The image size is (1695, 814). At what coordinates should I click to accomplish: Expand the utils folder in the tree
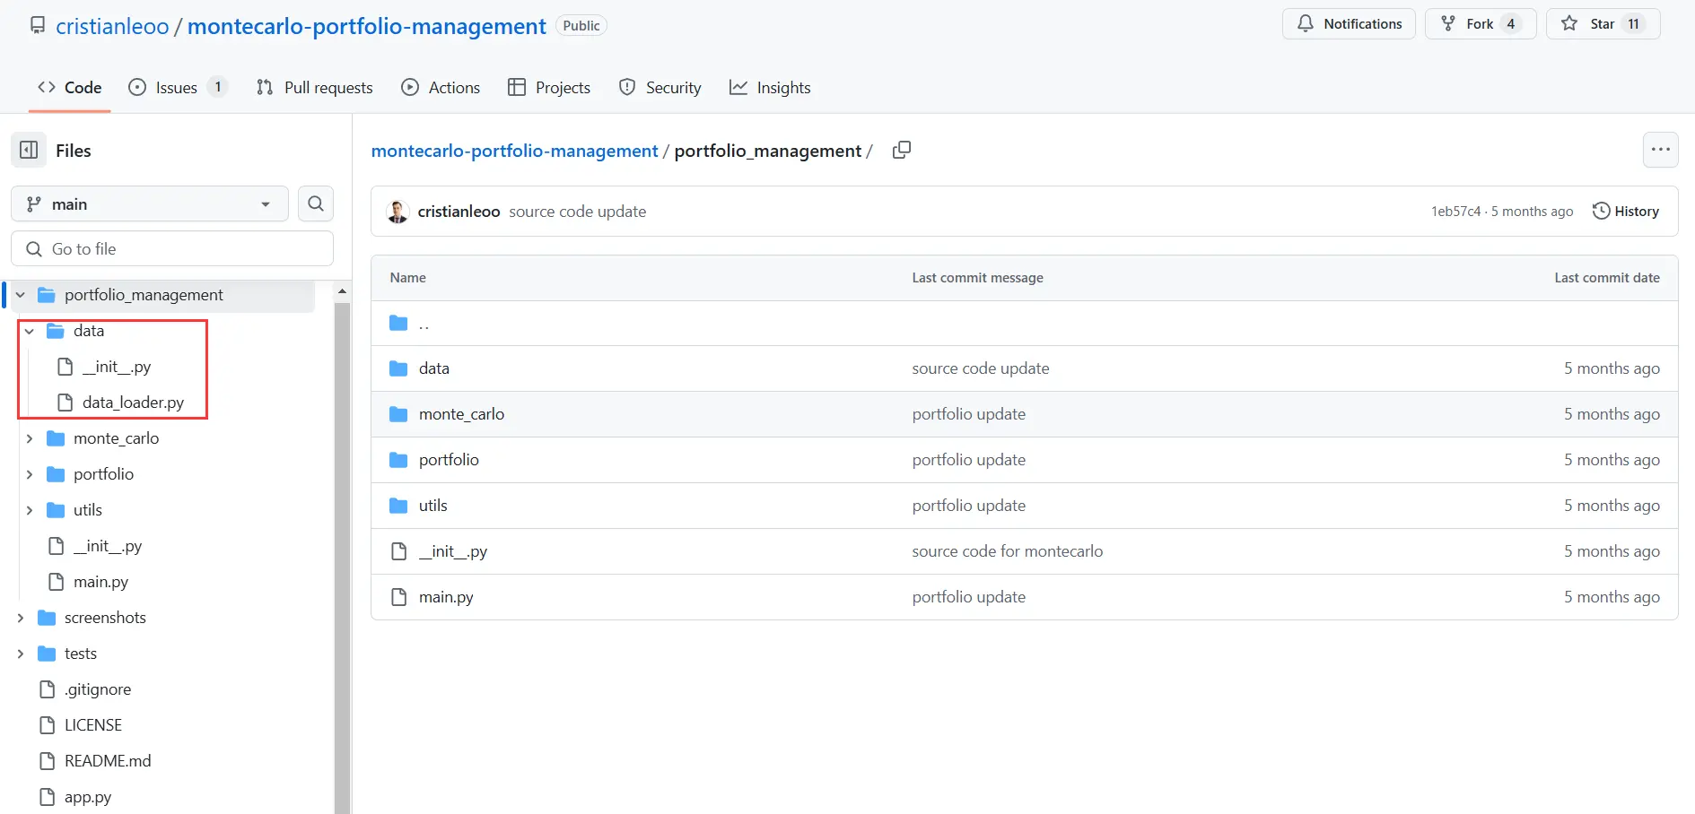point(30,510)
